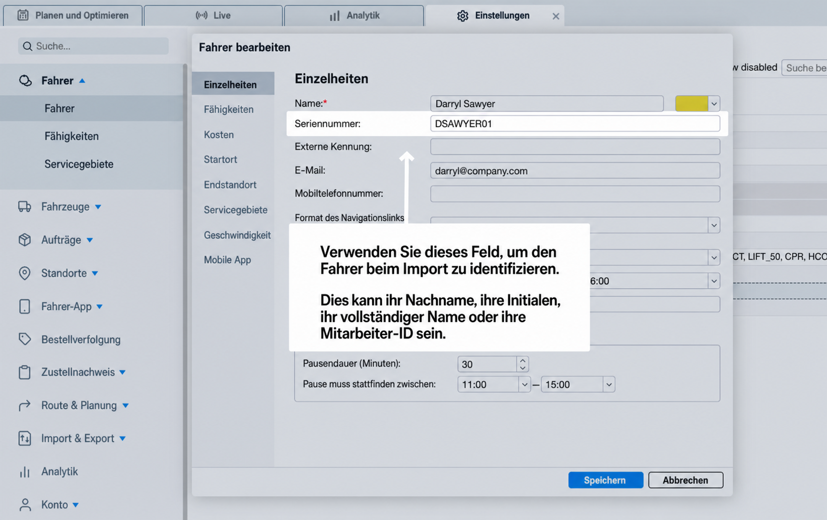This screenshot has height=520, width=827.
Task: Select Fähigkeiten in the sidebar
Action: (x=71, y=136)
